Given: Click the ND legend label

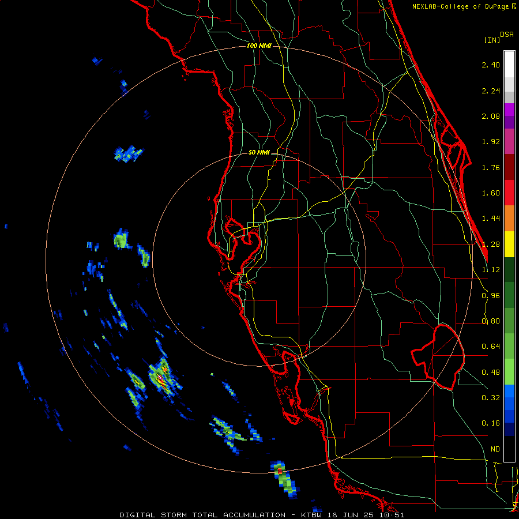Looking at the screenshot, I should click(x=495, y=449).
